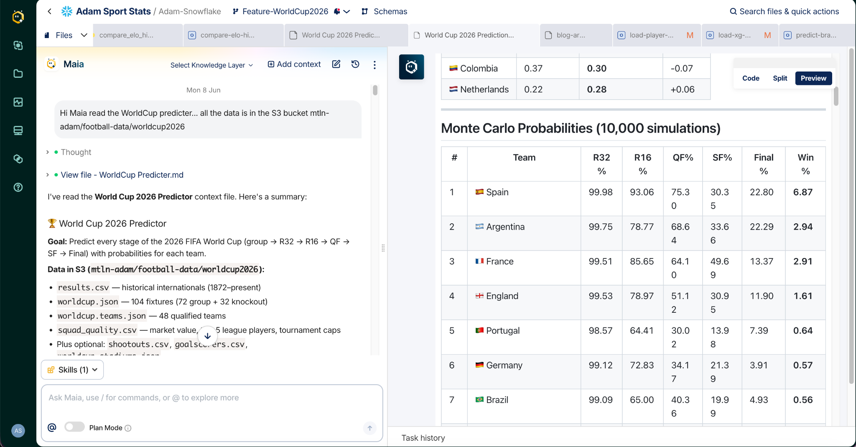The width and height of the screenshot is (856, 447).
Task: Open the Select Knowledge Layer dropdown
Action: point(211,65)
